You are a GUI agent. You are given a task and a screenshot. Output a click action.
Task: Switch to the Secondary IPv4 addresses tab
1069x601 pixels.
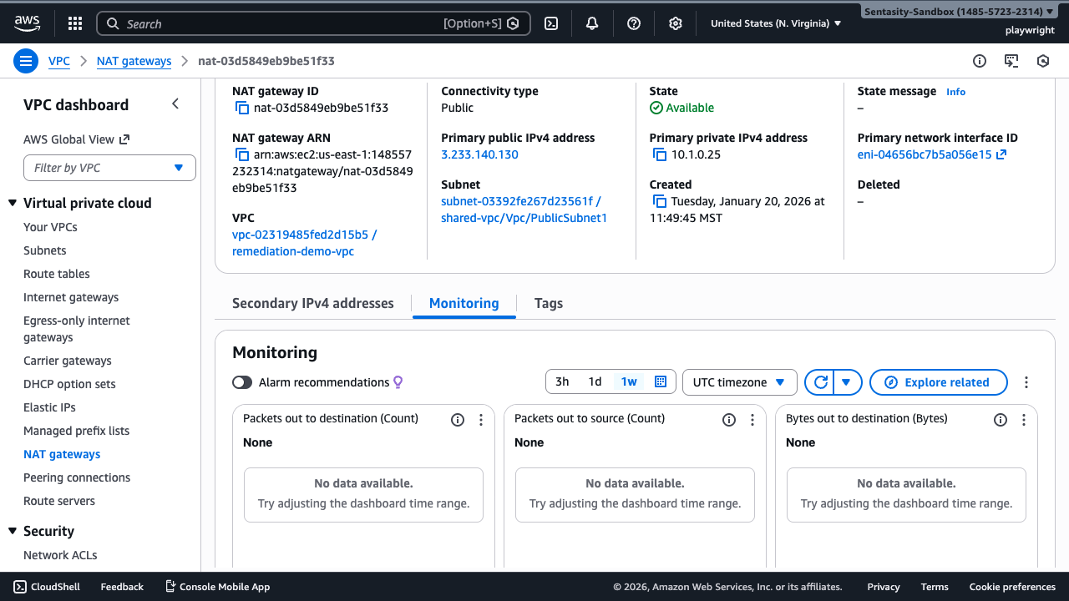click(313, 303)
